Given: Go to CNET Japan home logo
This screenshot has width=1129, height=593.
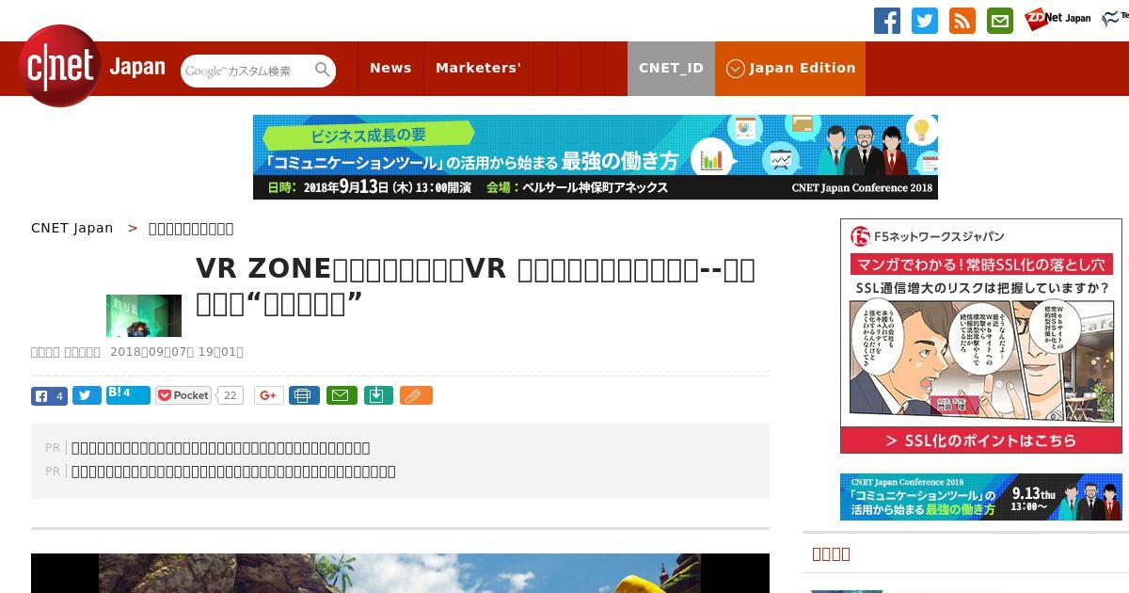Looking at the screenshot, I should 92,66.
